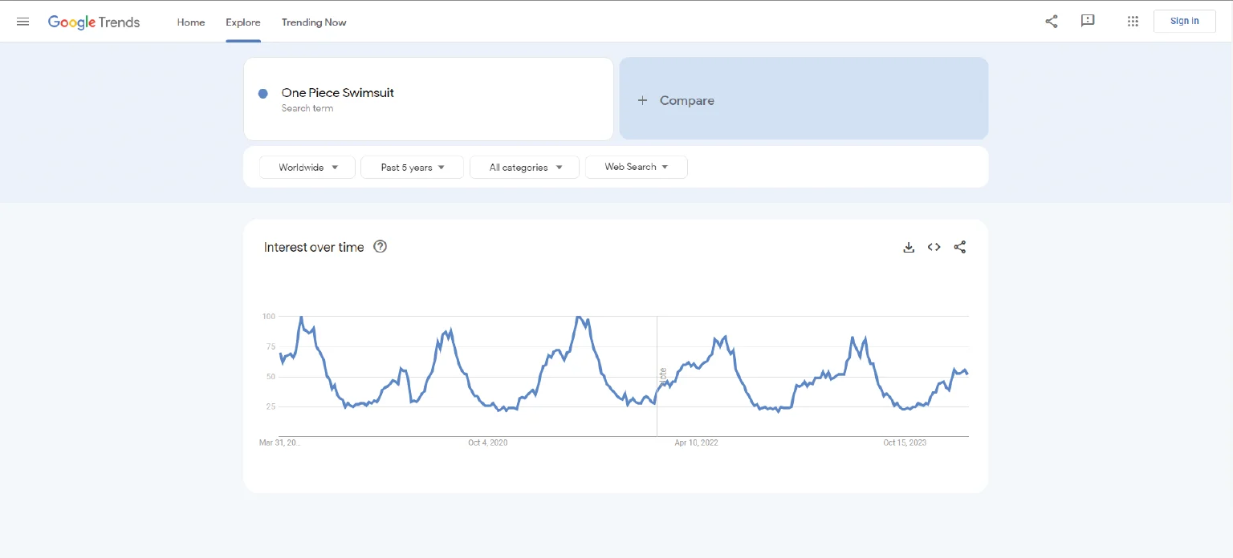This screenshot has height=558, width=1233.
Task: Download the Interest over time CSV
Action: (909, 248)
